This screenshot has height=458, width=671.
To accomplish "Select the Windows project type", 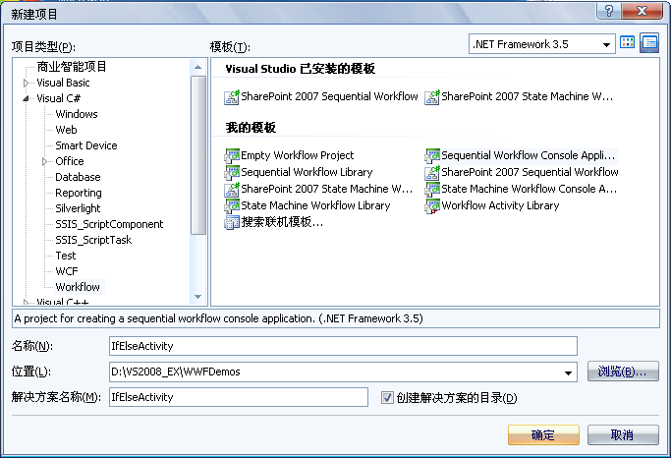I will pos(77,114).
